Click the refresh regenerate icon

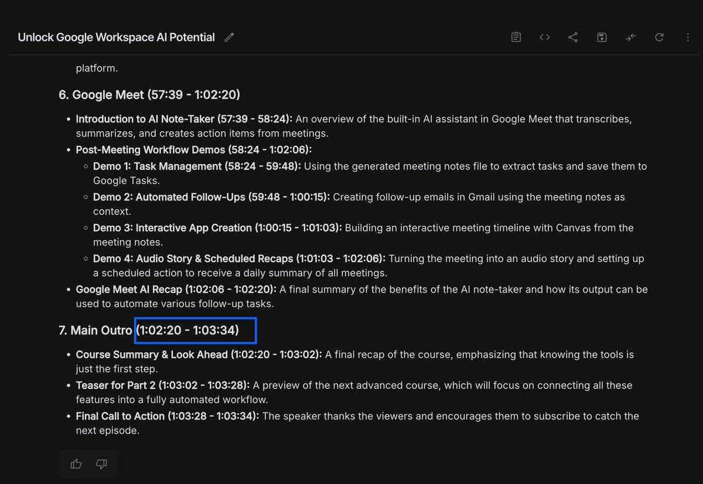(659, 38)
